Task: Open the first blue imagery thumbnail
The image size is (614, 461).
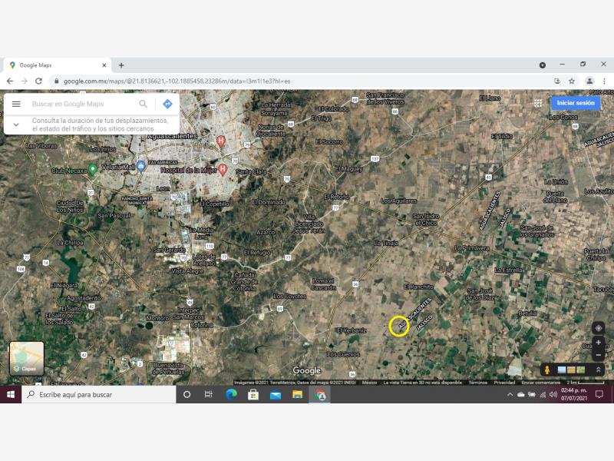Action: [562, 370]
